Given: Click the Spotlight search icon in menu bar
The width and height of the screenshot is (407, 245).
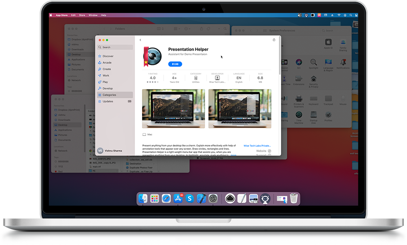Looking at the screenshot, I should 351,15.
